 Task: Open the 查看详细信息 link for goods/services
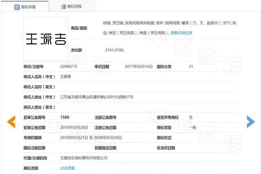click(x=181, y=33)
